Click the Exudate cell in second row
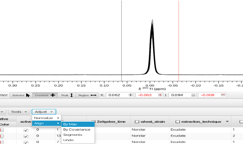The width and height of the screenshot is (243, 144). 200,136
